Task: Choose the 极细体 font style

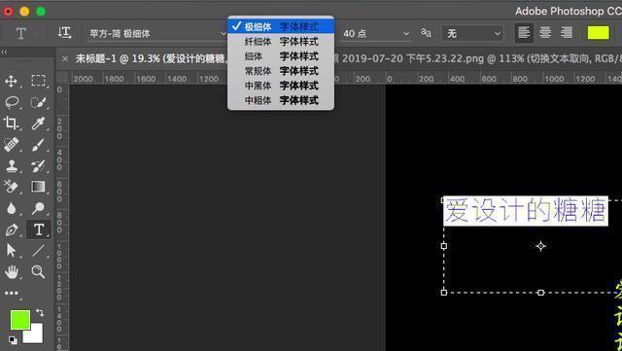Action: (281, 26)
